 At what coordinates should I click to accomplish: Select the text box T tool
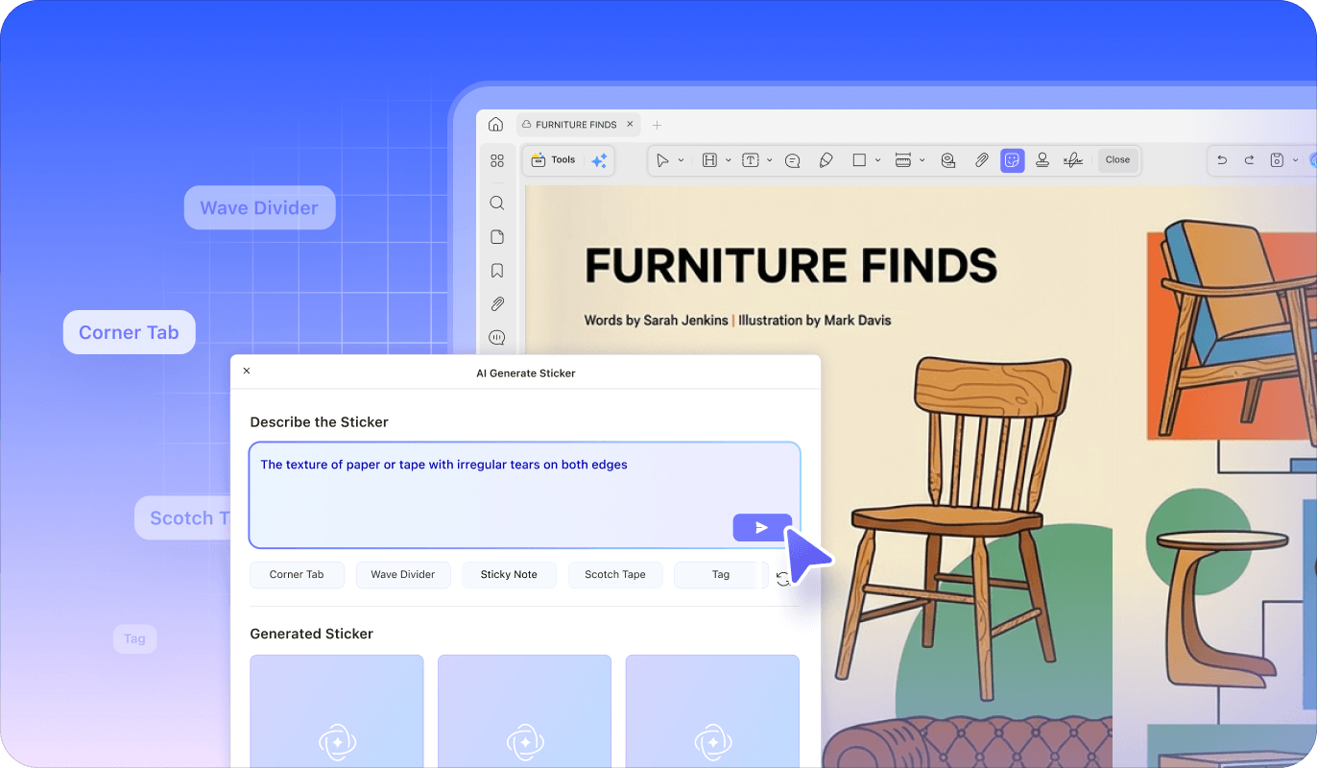point(751,160)
